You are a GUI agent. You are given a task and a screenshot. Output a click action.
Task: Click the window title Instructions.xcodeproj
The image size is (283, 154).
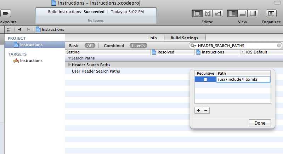click(x=99, y=3)
